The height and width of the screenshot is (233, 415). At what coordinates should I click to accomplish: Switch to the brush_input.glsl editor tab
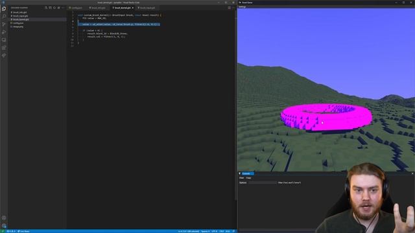[x=147, y=8]
